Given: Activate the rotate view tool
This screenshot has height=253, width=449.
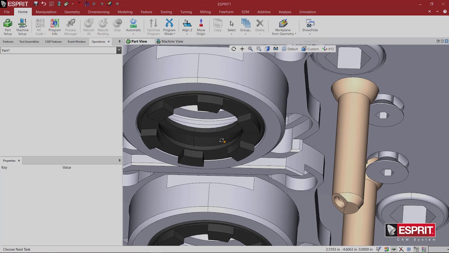Looking at the screenshot, I should click(234, 49).
